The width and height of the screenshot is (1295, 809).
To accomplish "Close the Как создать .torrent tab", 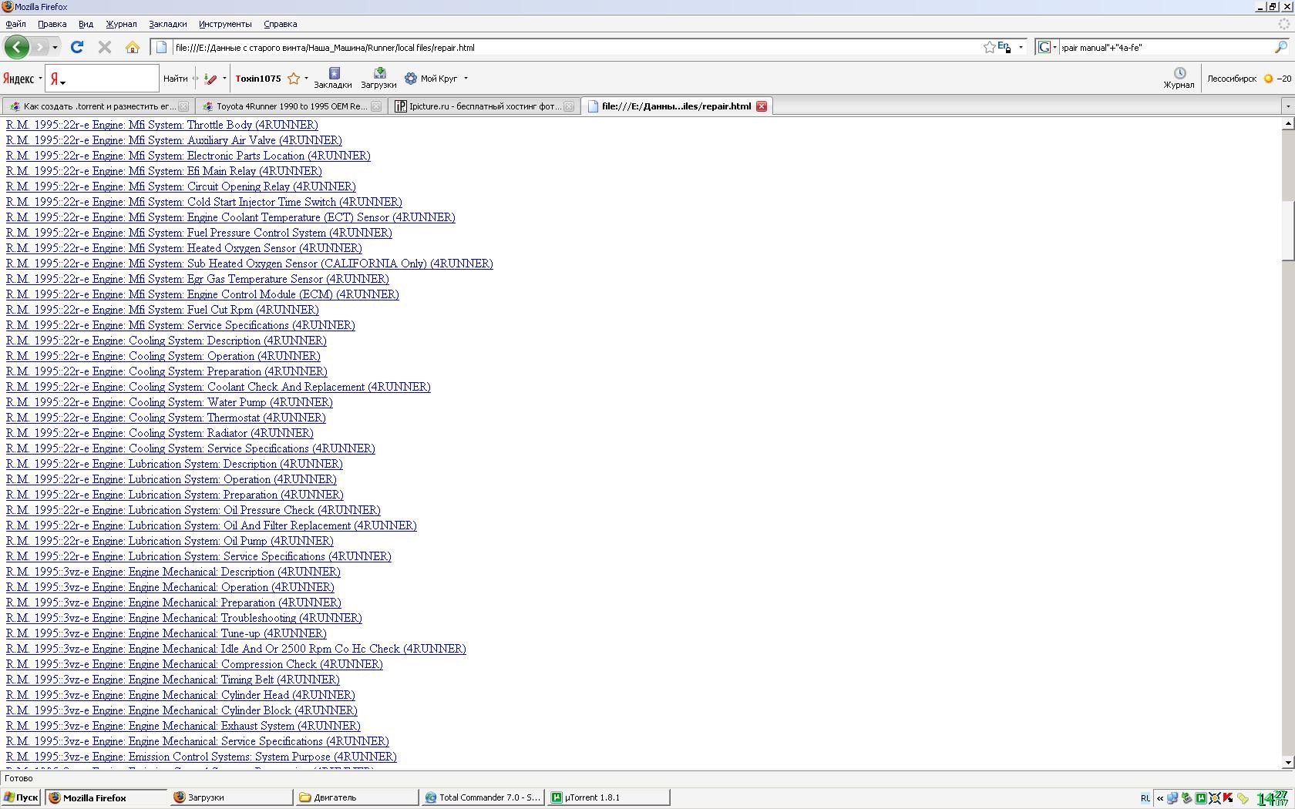I will click(183, 106).
